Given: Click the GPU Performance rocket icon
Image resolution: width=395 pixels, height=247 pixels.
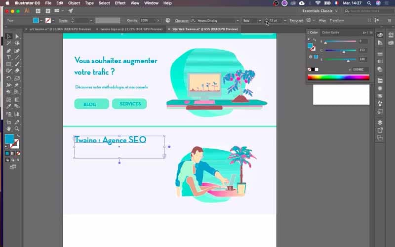Looking at the screenshot, I should click(71, 11).
